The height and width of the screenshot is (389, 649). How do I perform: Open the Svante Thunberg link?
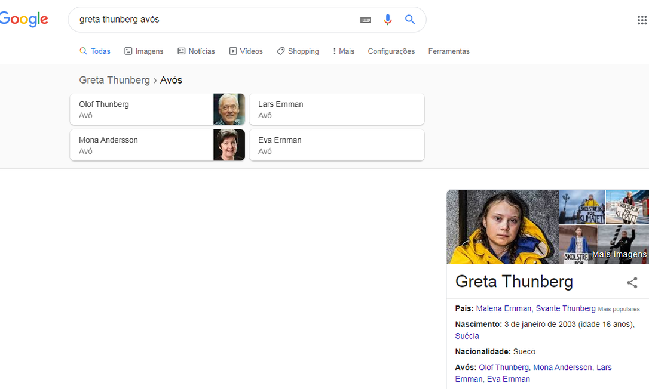point(565,308)
